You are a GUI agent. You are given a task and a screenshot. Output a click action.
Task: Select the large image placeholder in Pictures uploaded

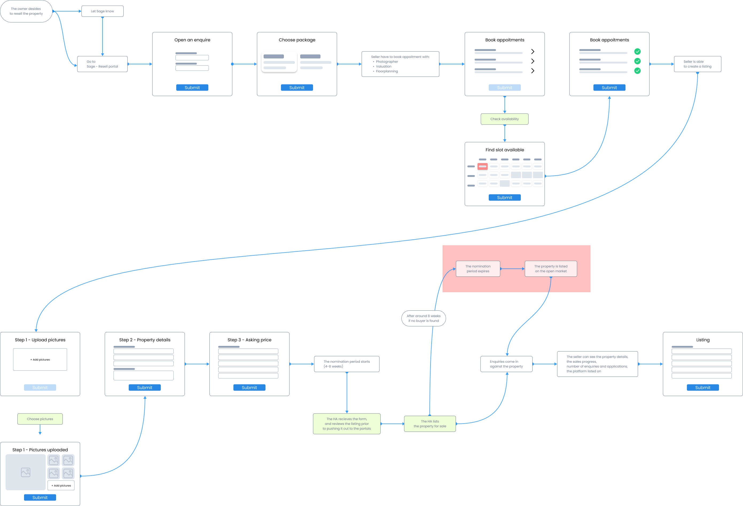click(26, 472)
